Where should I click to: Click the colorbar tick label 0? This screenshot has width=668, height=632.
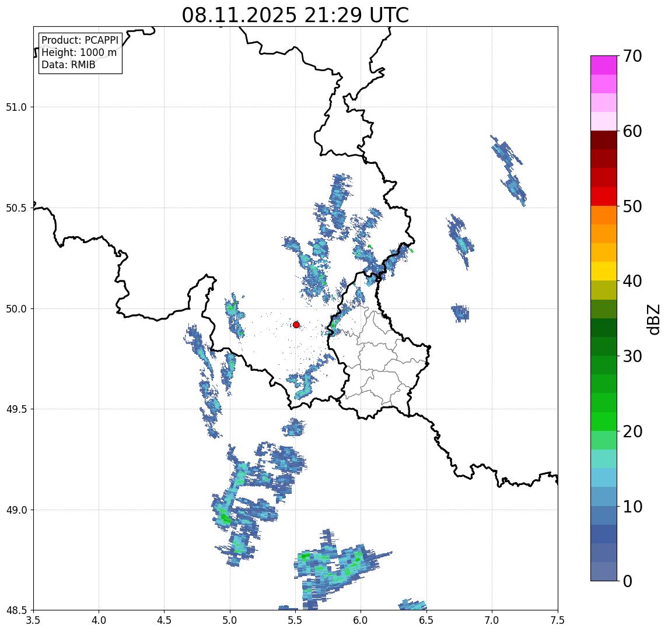point(628,581)
